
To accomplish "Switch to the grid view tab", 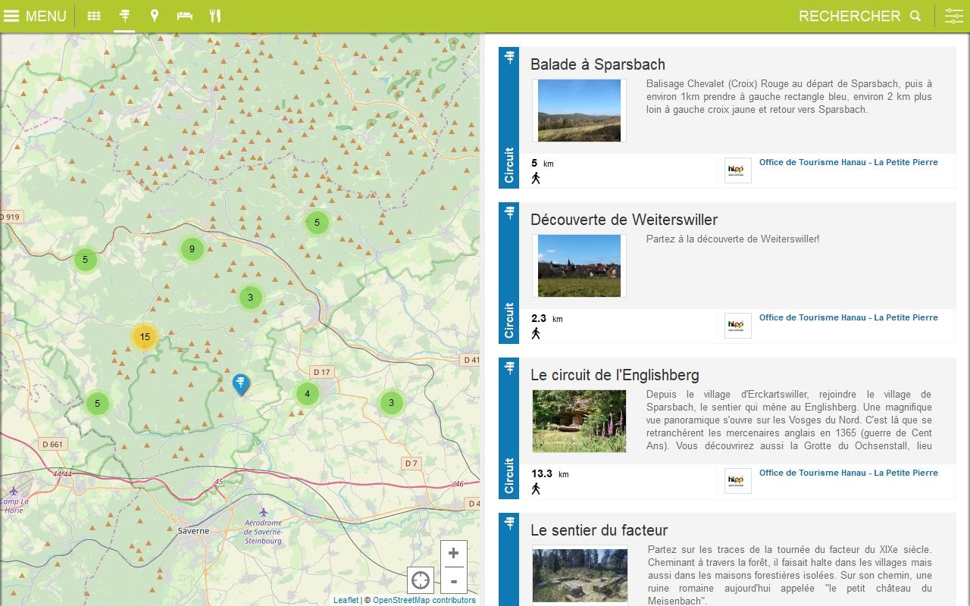I will 94,16.
